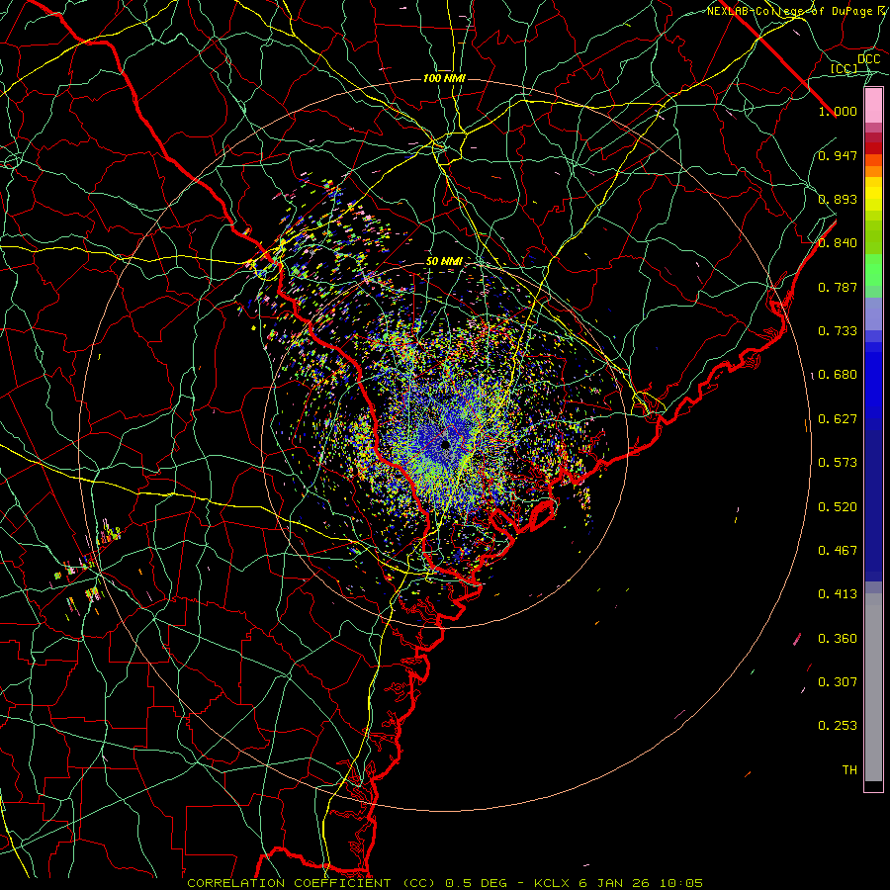
Task: Click the 0.307 scale value
Action: [838, 682]
